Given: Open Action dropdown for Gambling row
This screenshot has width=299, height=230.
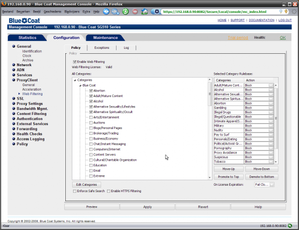Looking at the screenshot, I should point(271,108).
